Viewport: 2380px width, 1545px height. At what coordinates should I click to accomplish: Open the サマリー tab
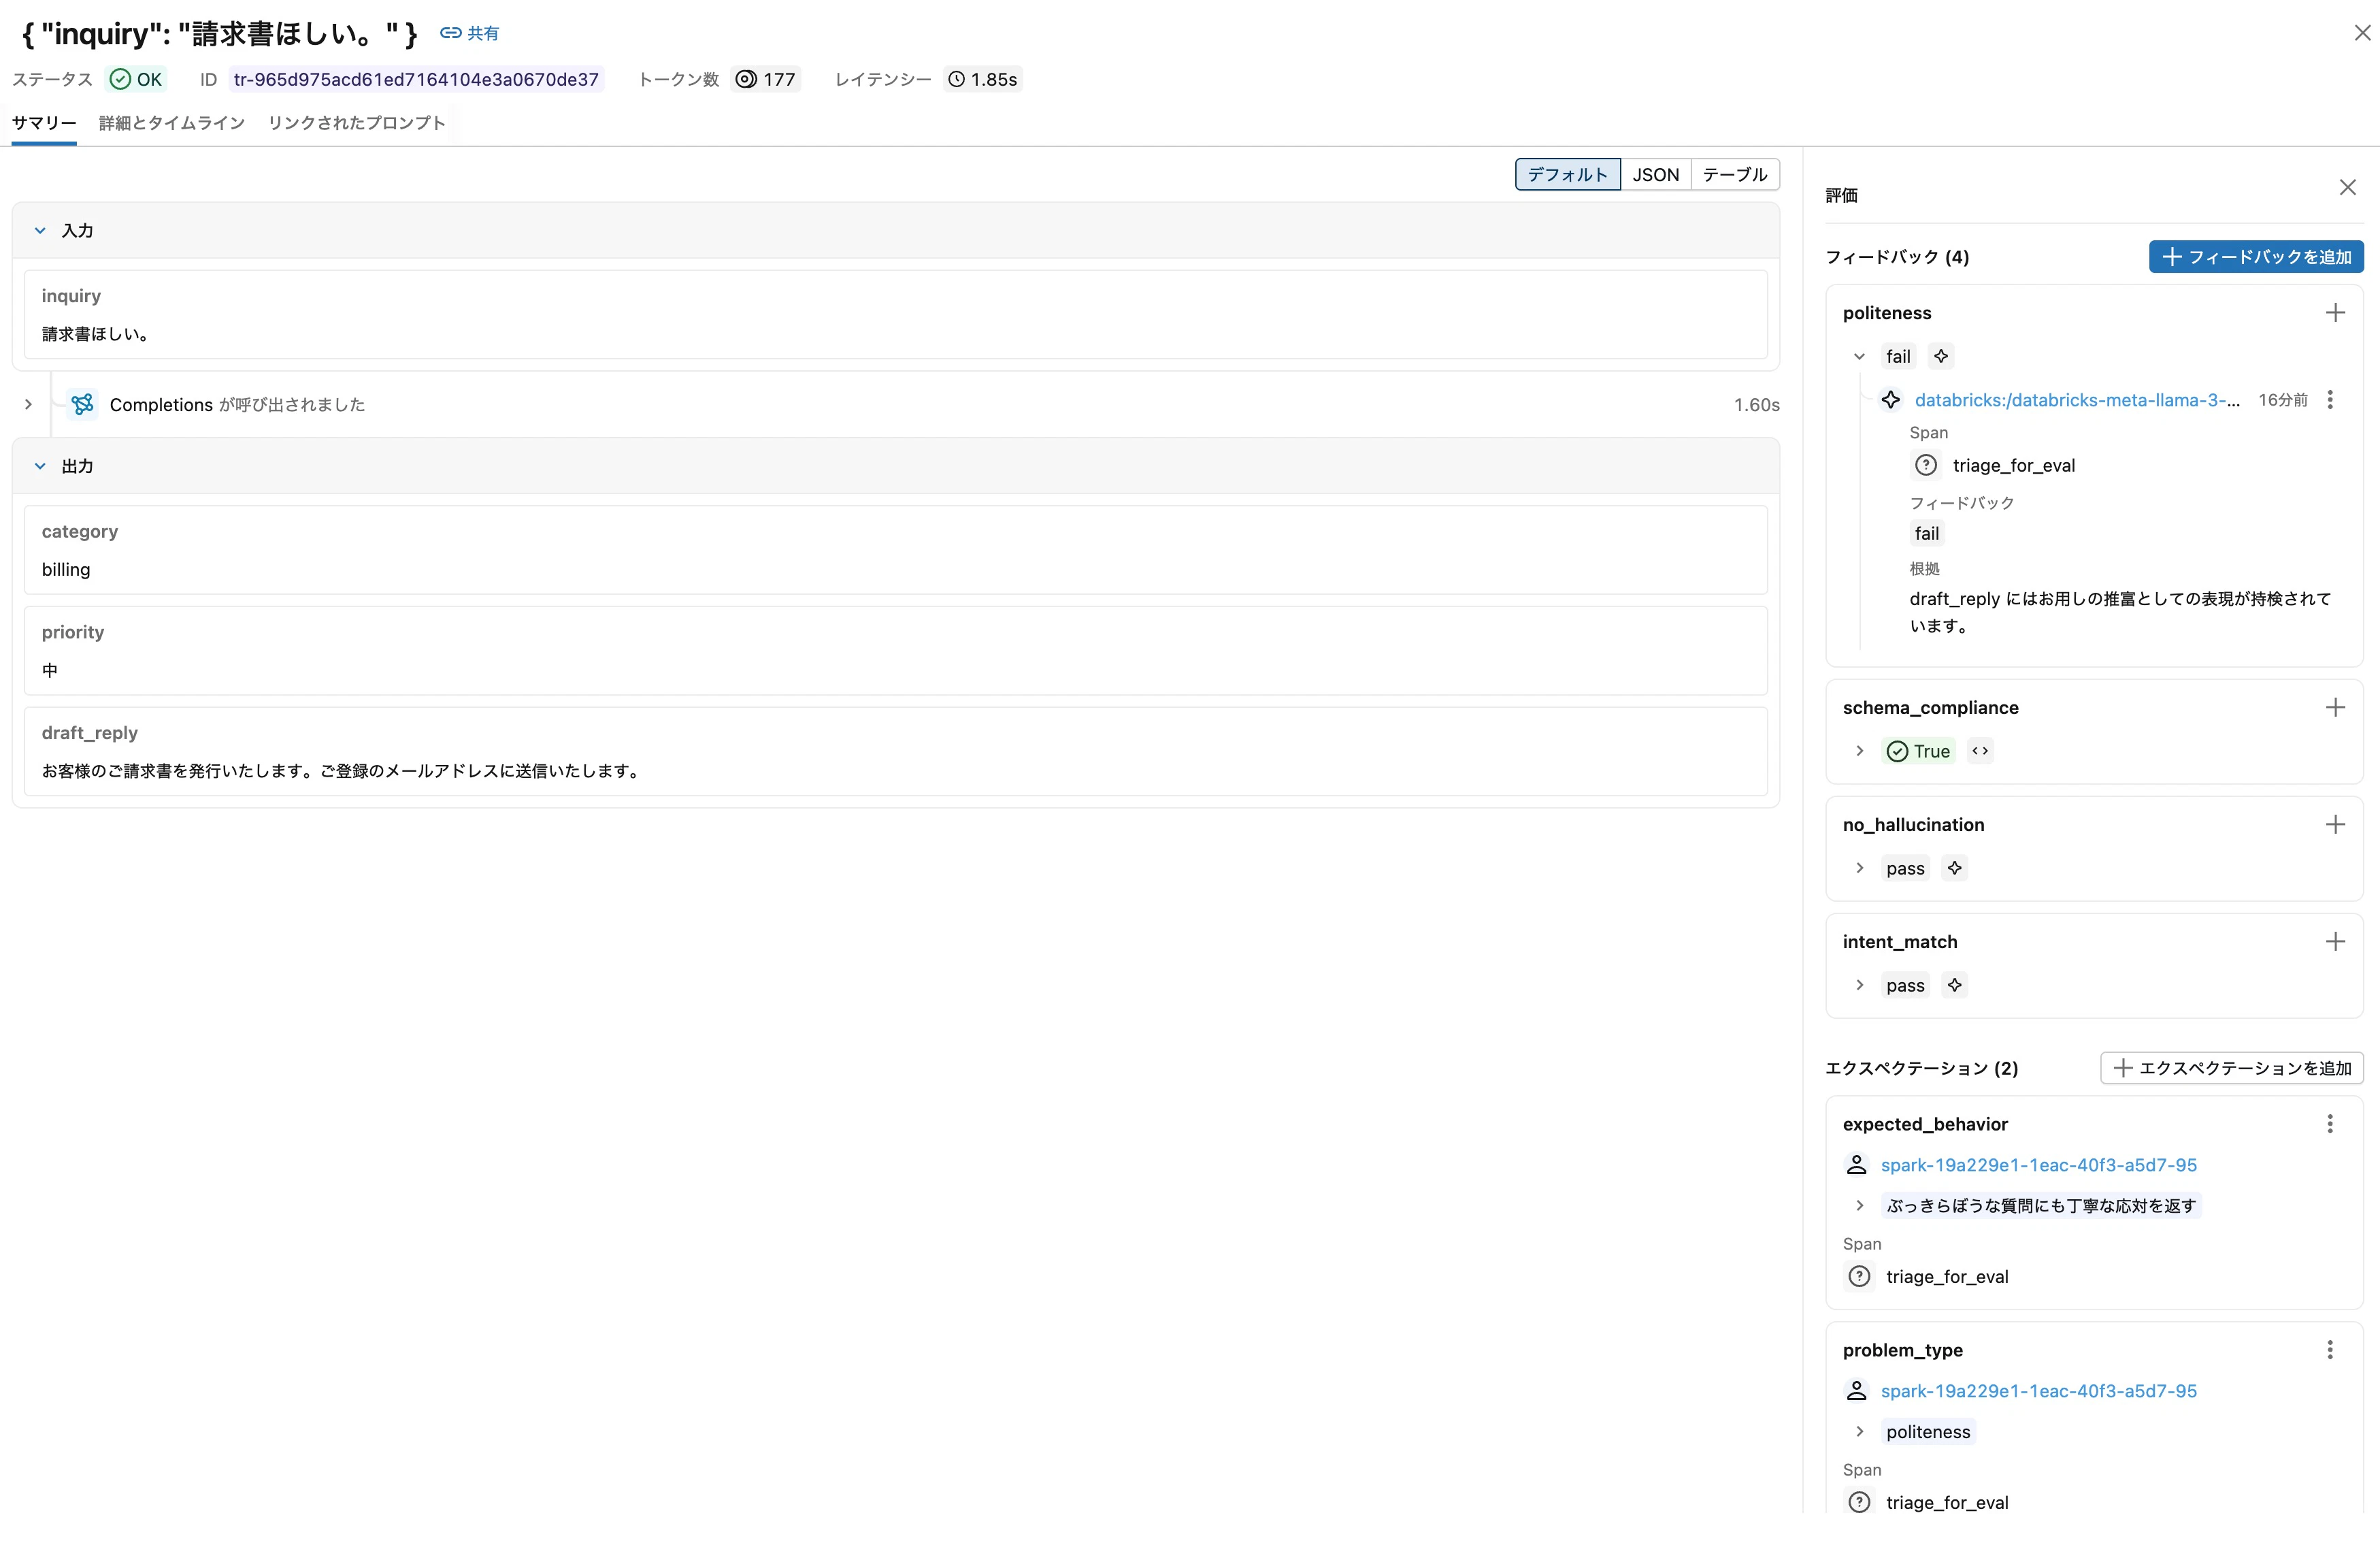click(44, 123)
